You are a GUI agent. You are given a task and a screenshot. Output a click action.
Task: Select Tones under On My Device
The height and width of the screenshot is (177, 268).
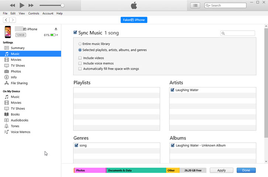[15, 126]
